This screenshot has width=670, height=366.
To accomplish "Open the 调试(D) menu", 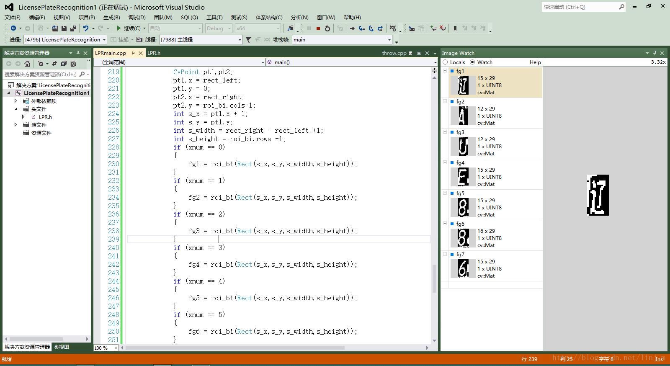I will click(x=137, y=18).
